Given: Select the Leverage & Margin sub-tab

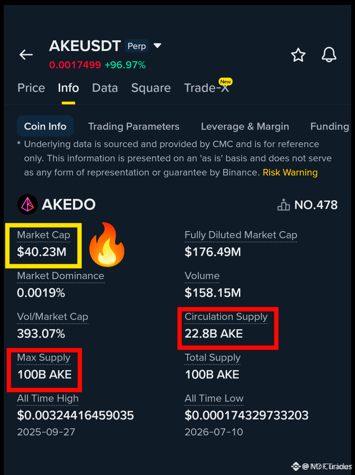Looking at the screenshot, I should point(245,127).
